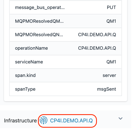
Task: Click the server value
Action: tap(109, 76)
